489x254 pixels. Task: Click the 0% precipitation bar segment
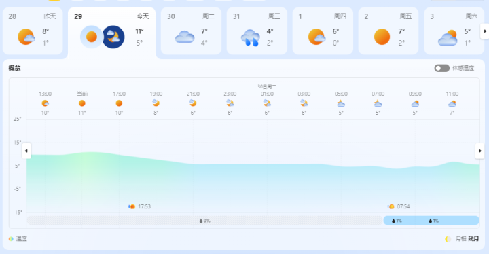tap(205, 221)
